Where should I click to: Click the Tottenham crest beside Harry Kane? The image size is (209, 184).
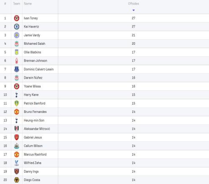click(x=17, y=95)
